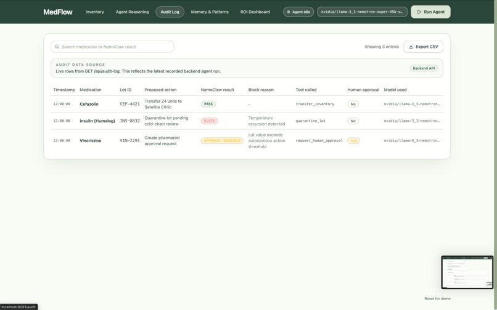This screenshot has height=310, width=497.
Task: Click the Medication column header
Action: (x=90, y=90)
